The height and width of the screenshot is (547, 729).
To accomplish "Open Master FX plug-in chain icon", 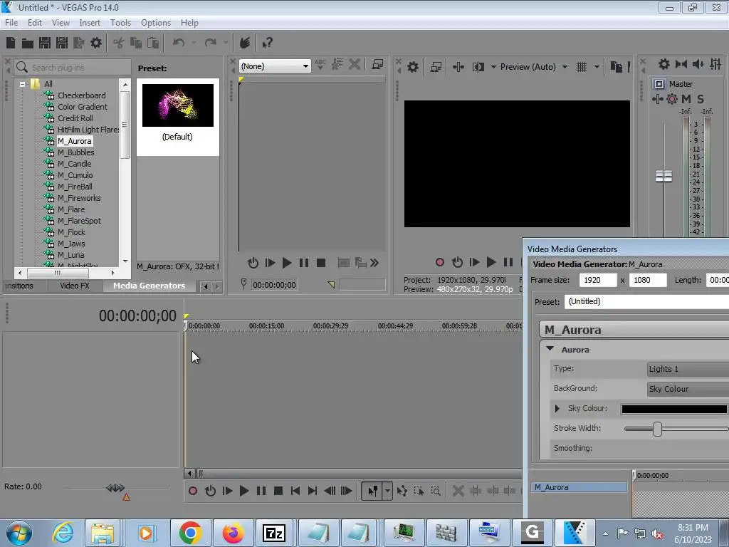I will pos(657,98).
